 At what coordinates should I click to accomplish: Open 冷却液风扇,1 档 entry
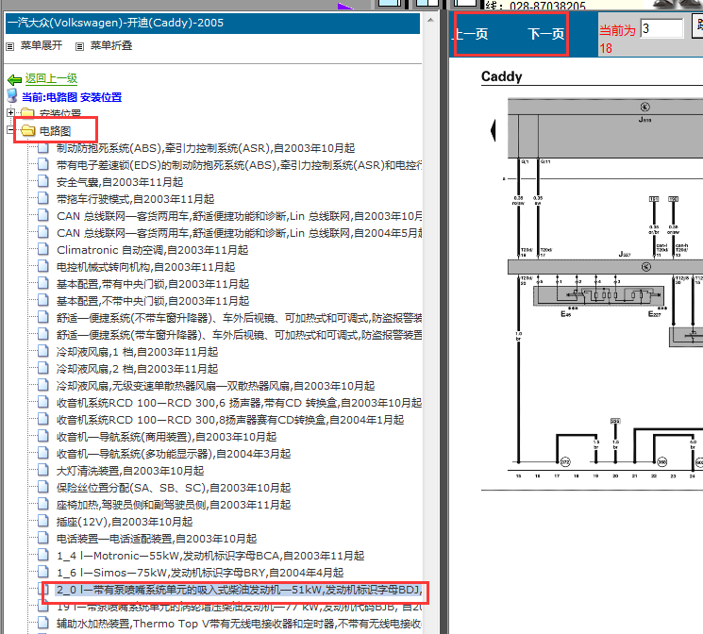point(137,352)
